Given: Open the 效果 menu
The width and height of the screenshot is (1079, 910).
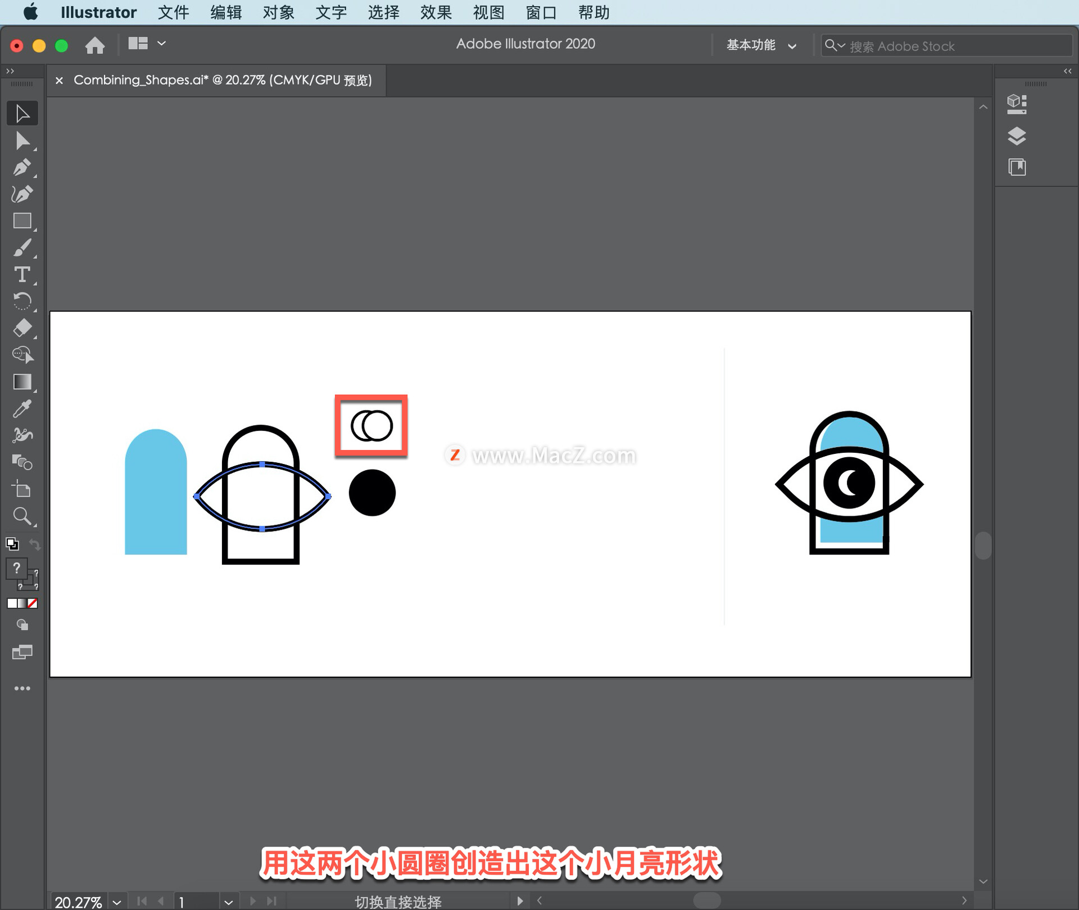Looking at the screenshot, I should (x=436, y=12).
